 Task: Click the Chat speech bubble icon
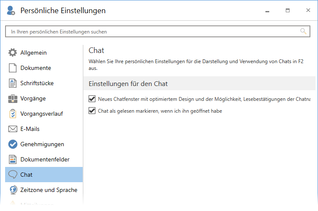tap(13, 175)
